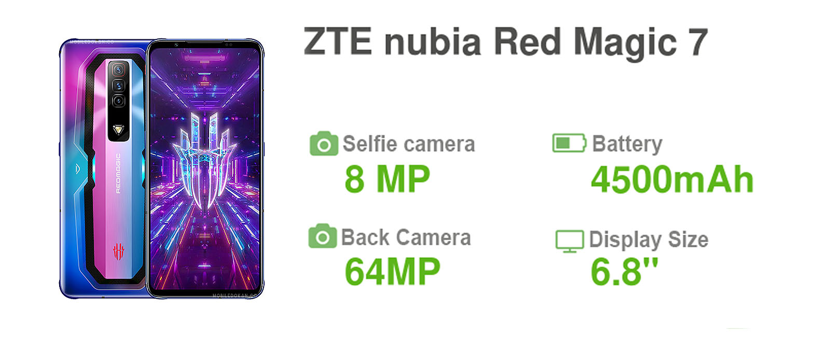
Task: Click the flash diamond under rear cameras
Action: [x=119, y=130]
